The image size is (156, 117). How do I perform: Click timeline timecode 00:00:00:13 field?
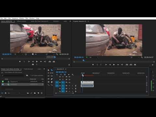coord(61,72)
